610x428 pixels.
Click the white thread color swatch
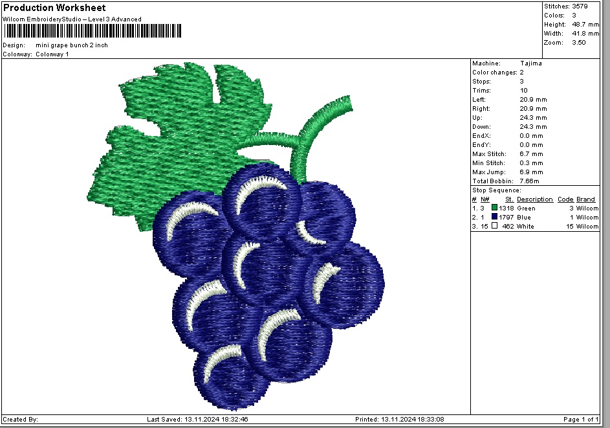point(494,227)
